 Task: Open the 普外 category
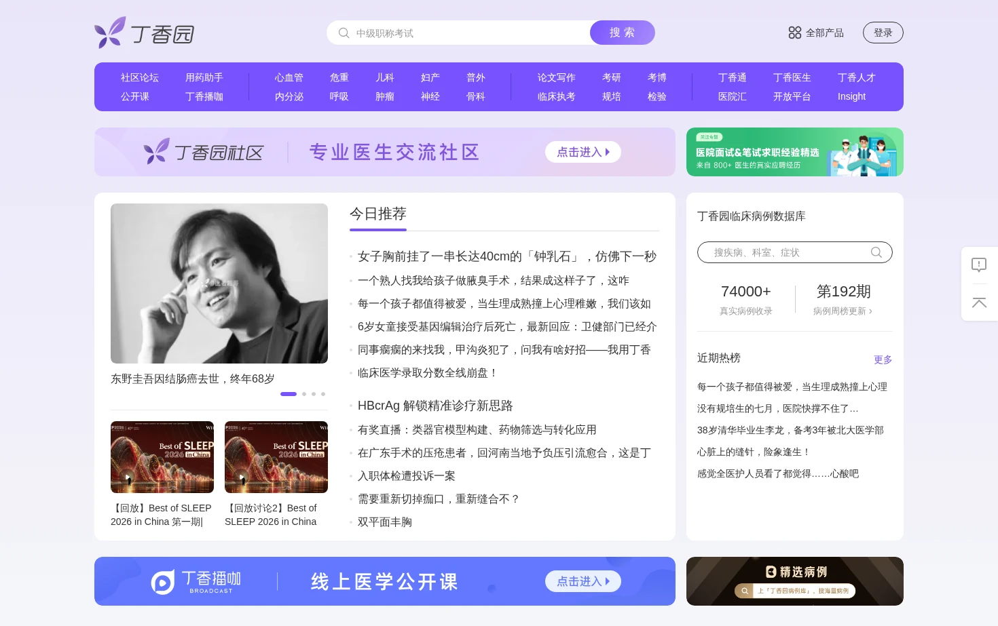click(x=476, y=77)
